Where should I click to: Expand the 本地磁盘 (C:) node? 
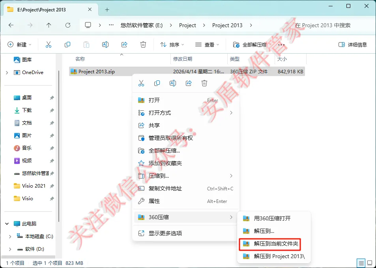click(x=10, y=236)
